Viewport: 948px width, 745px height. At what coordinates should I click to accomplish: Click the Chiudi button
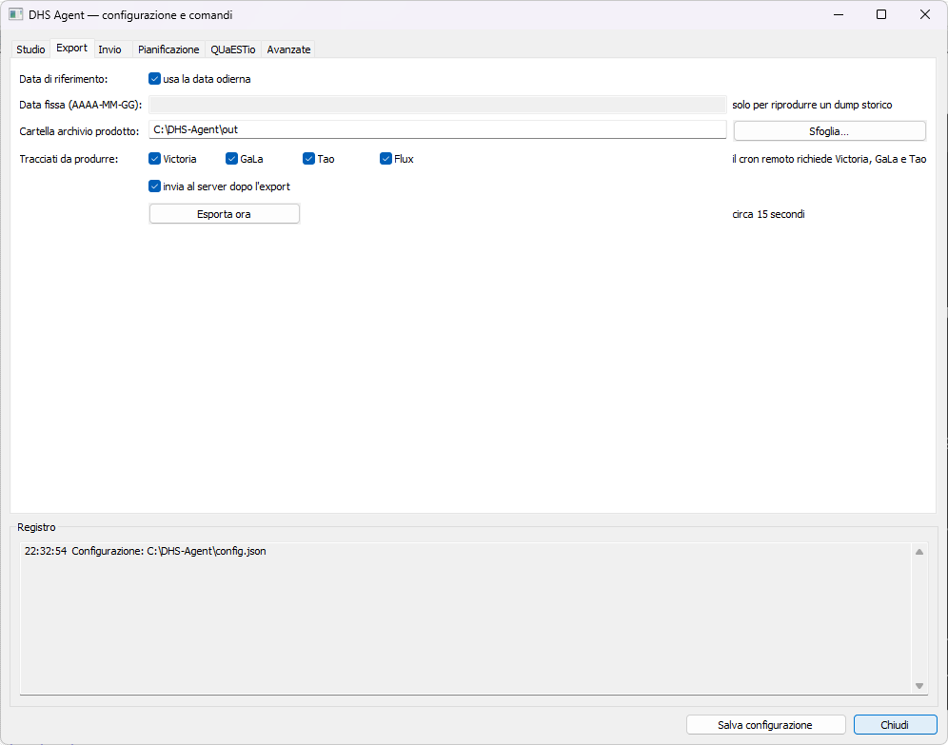896,724
